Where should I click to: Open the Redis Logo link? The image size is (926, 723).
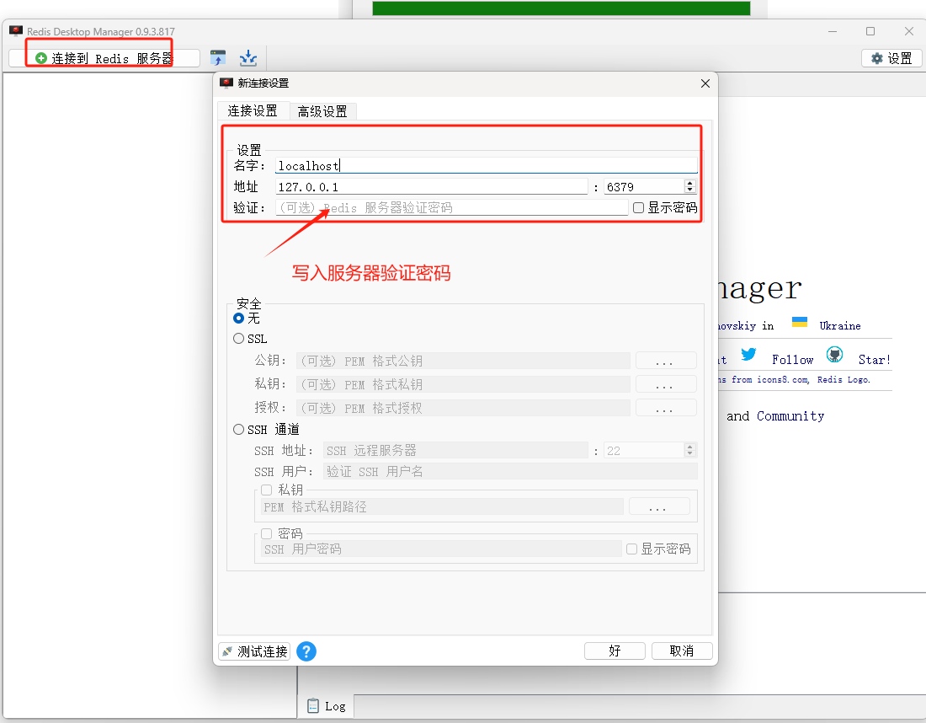pos(844,379)
